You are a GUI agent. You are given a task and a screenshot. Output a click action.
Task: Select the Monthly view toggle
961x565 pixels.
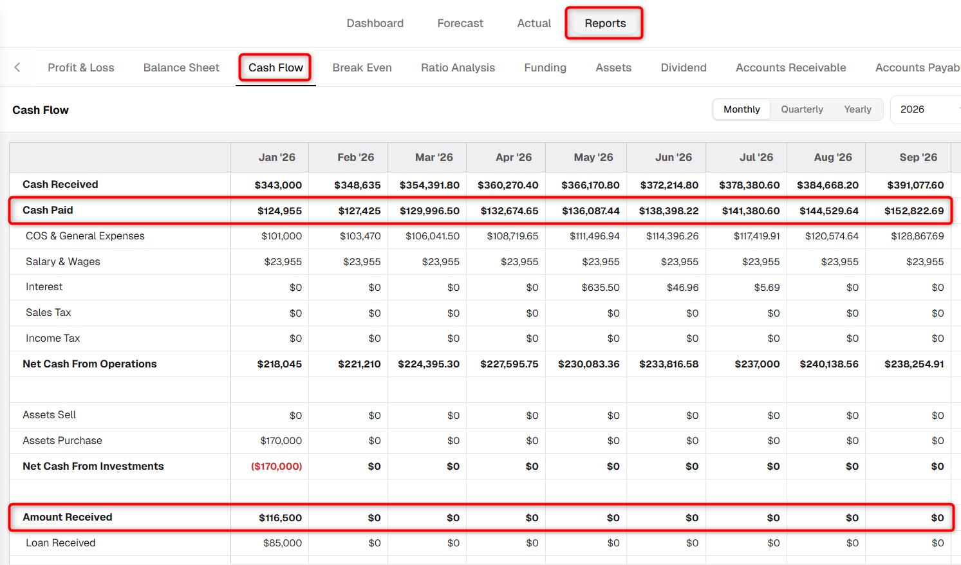[x=742, y=109]
